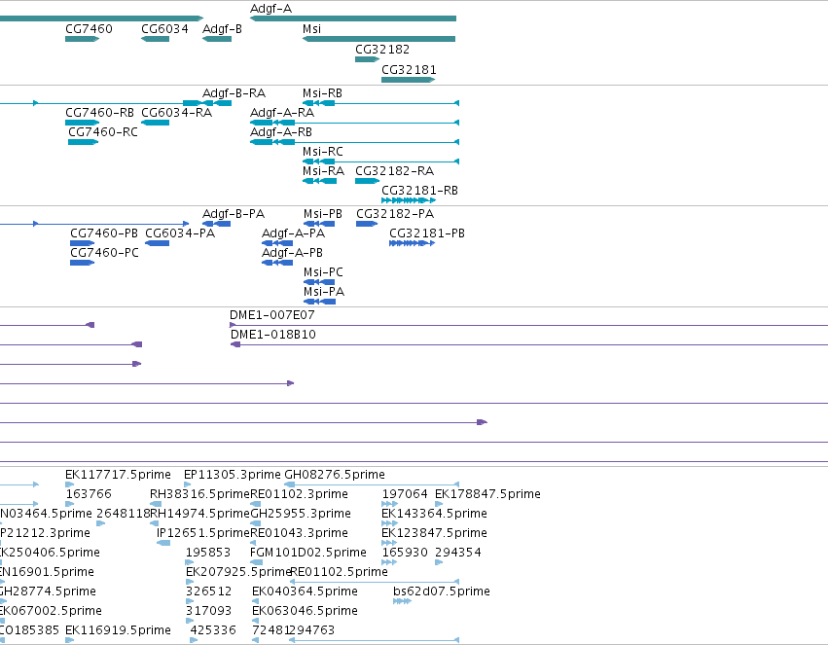
Task: Click the CG32181 gene bar
Action: tap(409, 80)
